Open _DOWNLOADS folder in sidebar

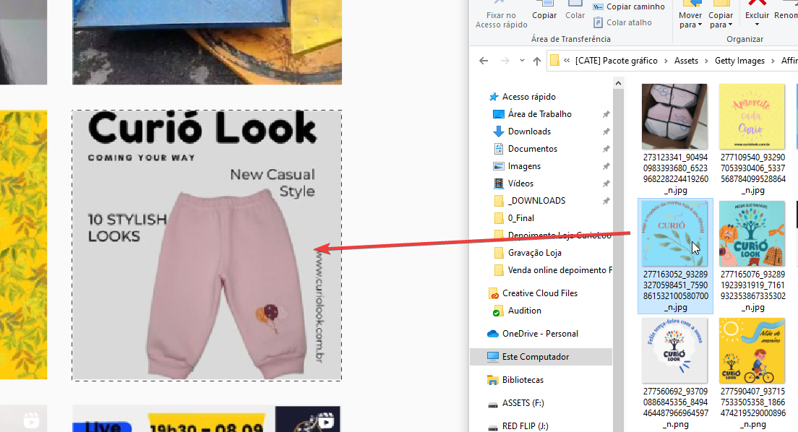(536, 201)
